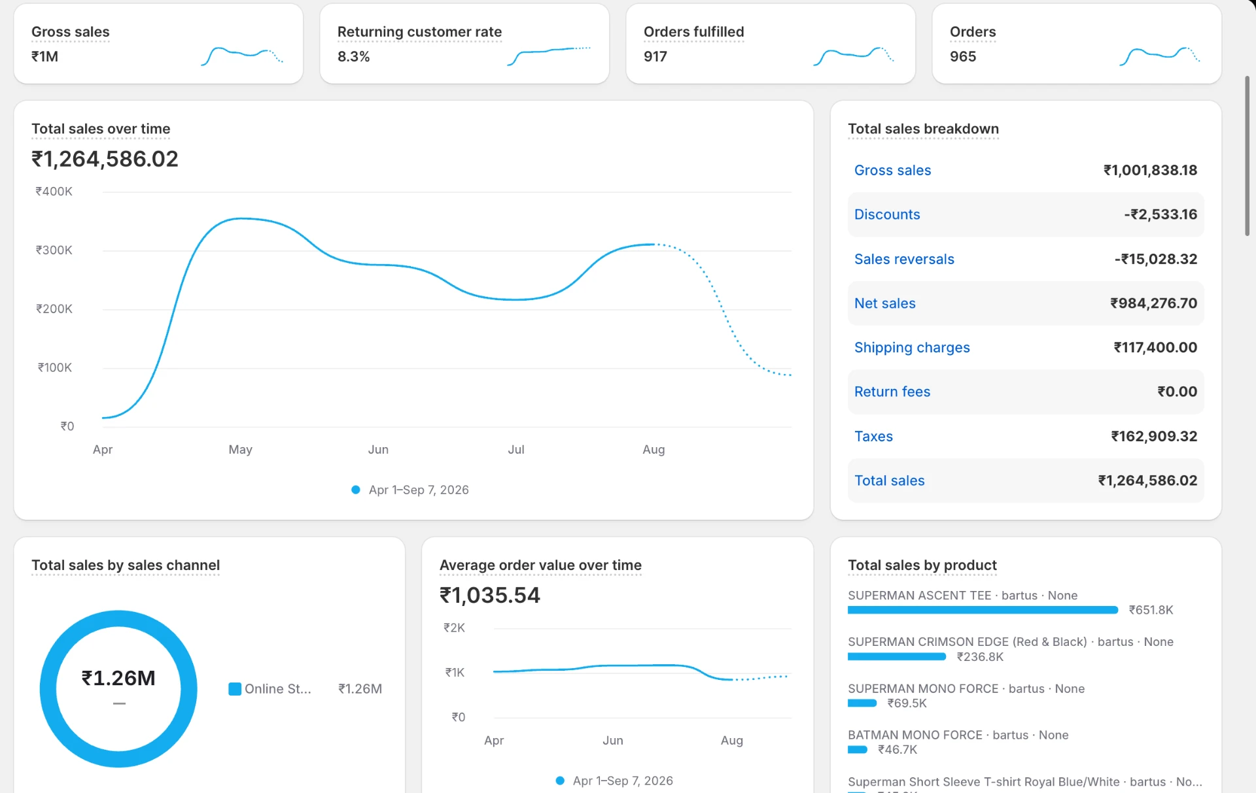Click the ₹46.7K product sales bar

(x=858, y=750)
